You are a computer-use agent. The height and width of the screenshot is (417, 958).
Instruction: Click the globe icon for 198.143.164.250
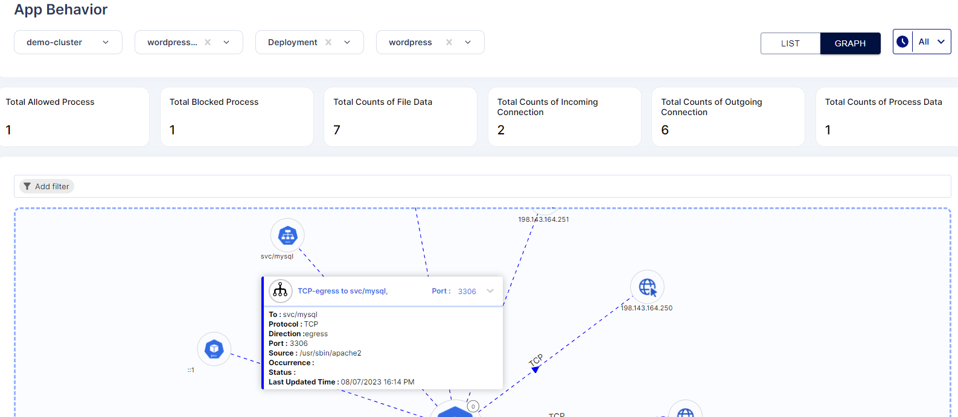[x=647, y=287]
